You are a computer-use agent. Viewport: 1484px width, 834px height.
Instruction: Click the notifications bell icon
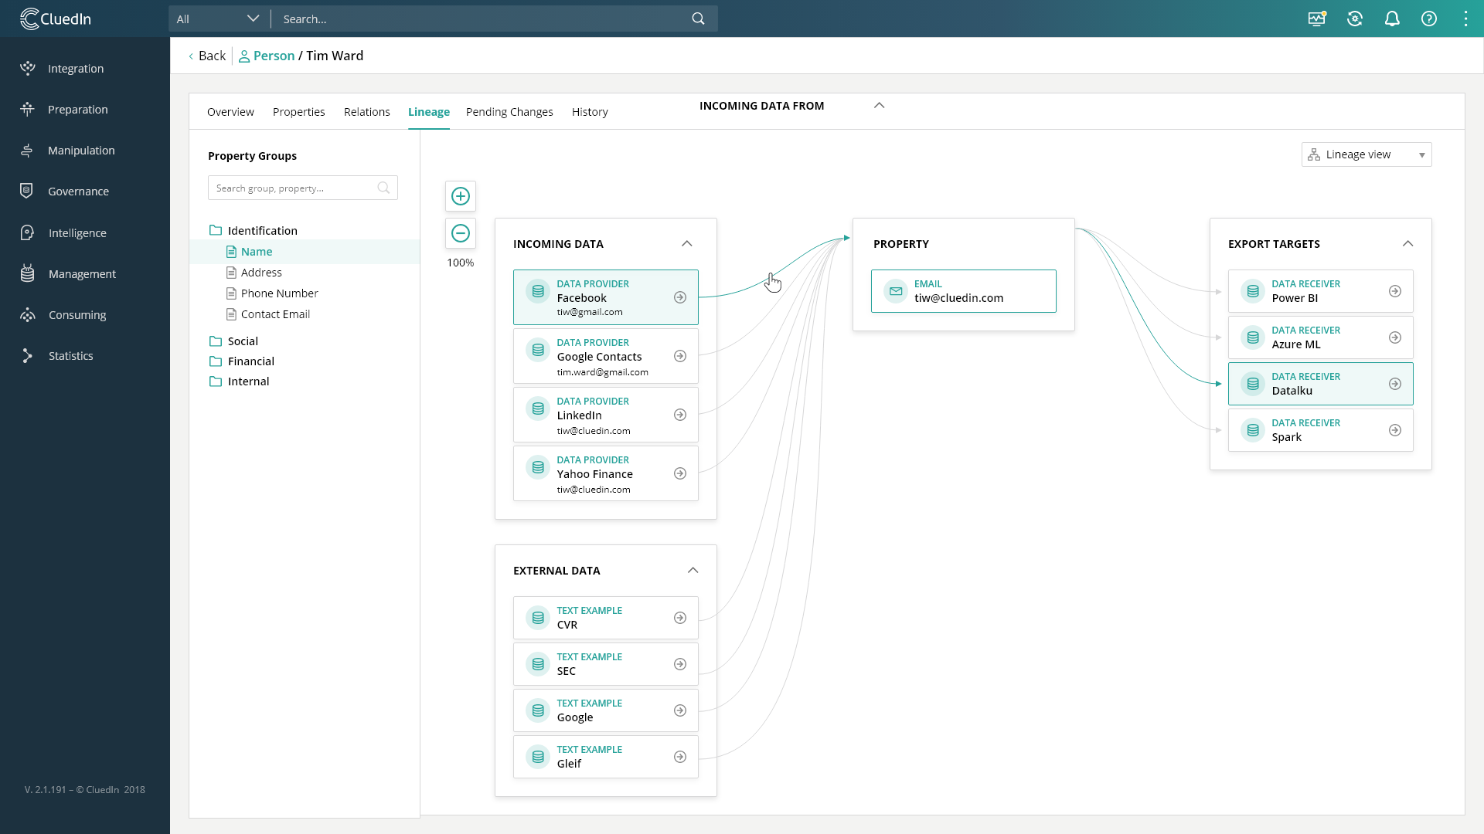click(1392, 19)
